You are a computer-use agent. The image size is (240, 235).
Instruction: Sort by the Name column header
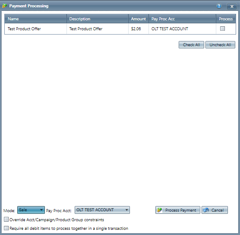pos(35,19)
